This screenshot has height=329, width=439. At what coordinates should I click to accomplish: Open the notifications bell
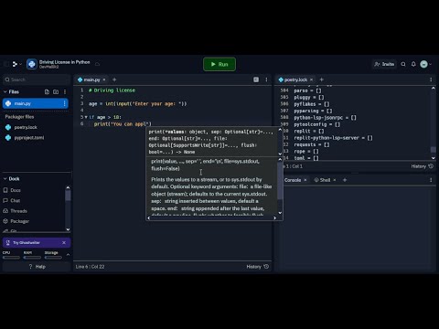tap(413, 64)
